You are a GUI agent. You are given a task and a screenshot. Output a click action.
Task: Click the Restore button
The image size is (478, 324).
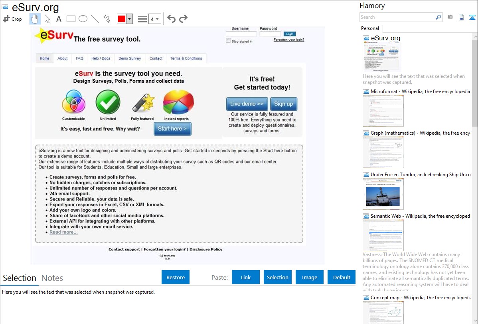[176, 277]
